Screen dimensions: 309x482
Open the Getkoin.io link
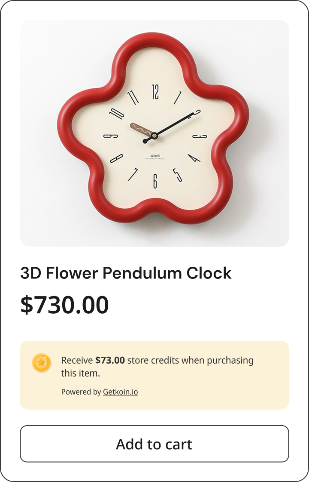pyautogui.click(x=121, y=392)
